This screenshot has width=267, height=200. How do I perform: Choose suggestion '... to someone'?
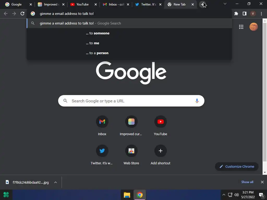tap(129, 33)
